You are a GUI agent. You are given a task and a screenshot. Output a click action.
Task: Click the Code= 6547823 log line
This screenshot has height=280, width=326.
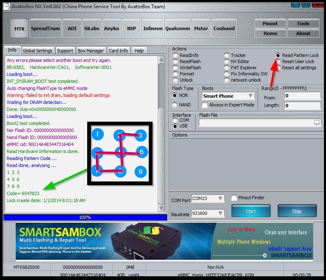tap(23, 193)
